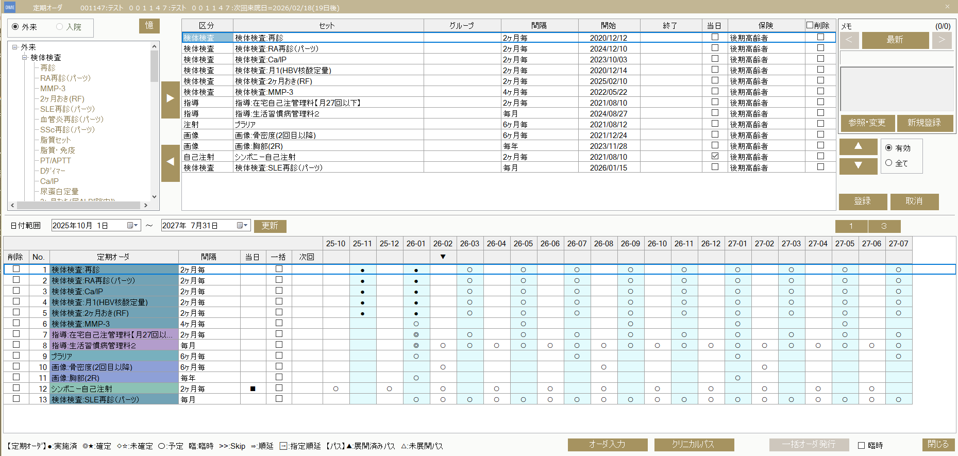Enable the 臨時 checkbox
The width and height of the screenshot is (958, 456).
pos(861,445)
